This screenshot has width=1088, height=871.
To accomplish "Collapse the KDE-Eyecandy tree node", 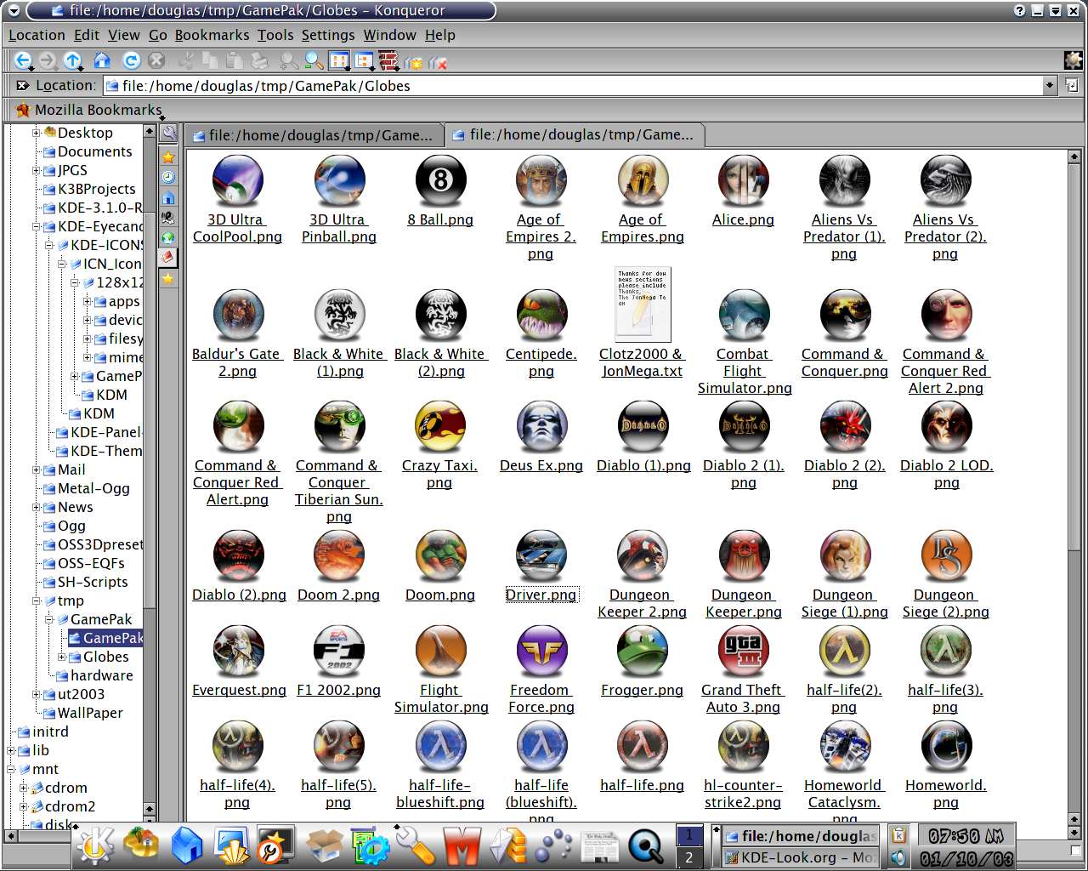I will (37, 226).
